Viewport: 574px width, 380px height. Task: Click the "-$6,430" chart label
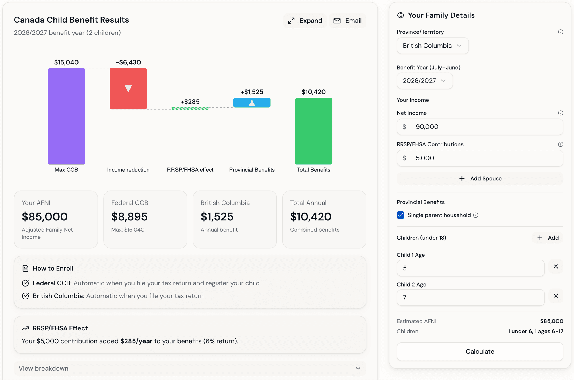(x=128, y=62)
